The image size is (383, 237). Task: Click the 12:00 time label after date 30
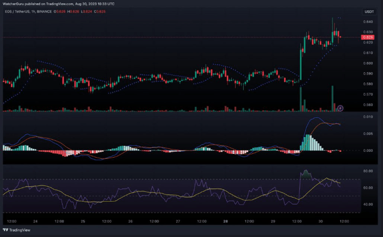click(x=344, y=221)
